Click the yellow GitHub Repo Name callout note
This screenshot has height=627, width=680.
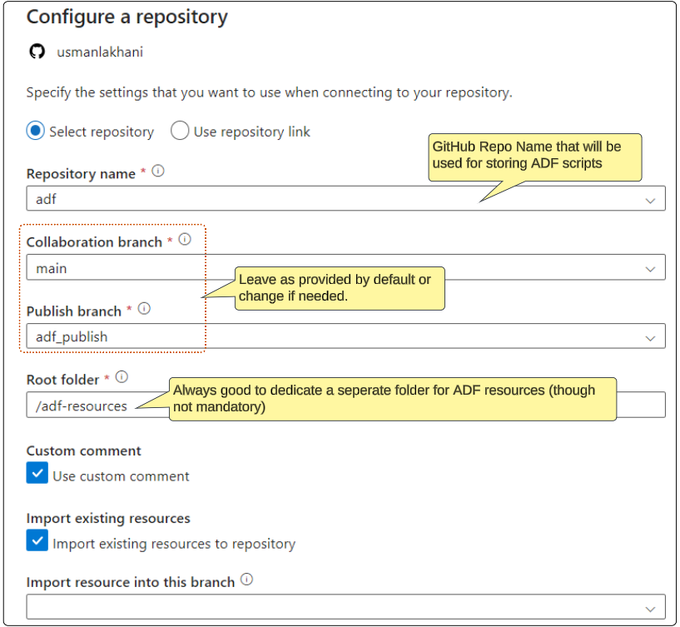click(534, 155)
